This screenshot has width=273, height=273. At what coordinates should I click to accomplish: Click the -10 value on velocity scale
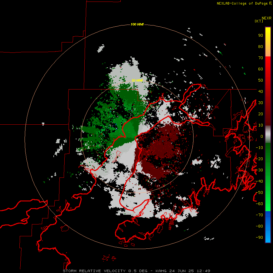259,148
